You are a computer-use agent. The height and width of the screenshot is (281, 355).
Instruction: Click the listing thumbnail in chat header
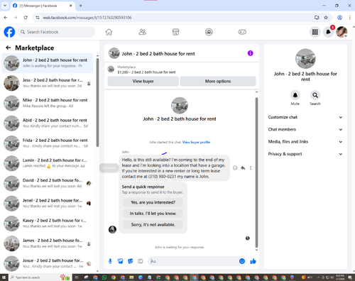click(x=114, y=53)
